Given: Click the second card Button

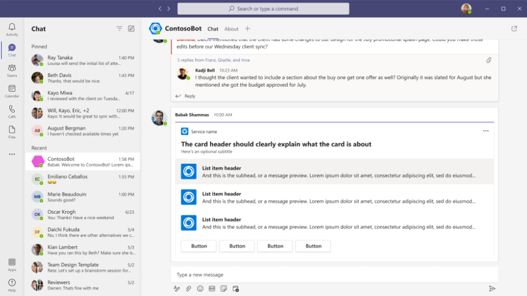Looking at the screenshot, I should click(x=237, y=246).
